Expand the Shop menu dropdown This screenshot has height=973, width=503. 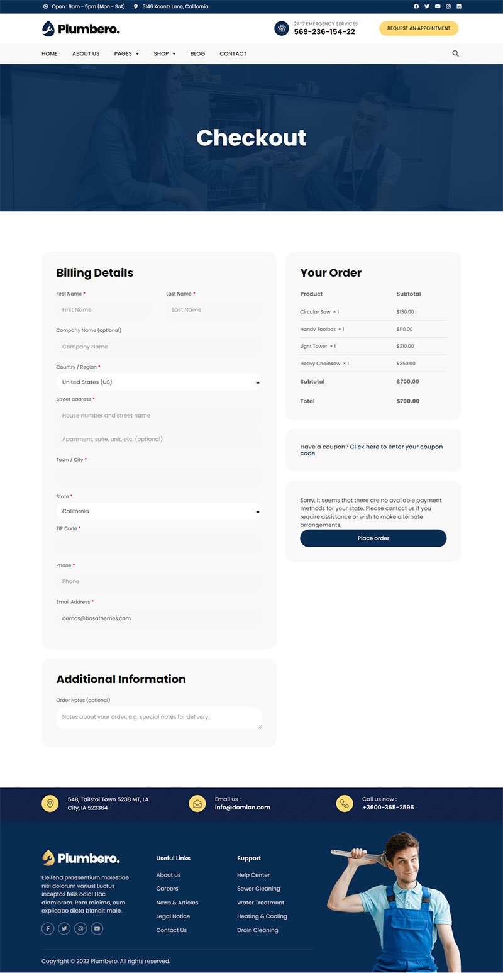pos(165,53)
